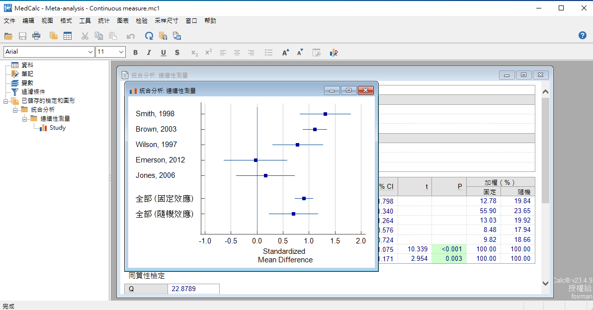Image resolution: width=593 pixels, height=310 pixels.
Task: Open the font size 11 dropdown
Action: click(x=121, y=52)
